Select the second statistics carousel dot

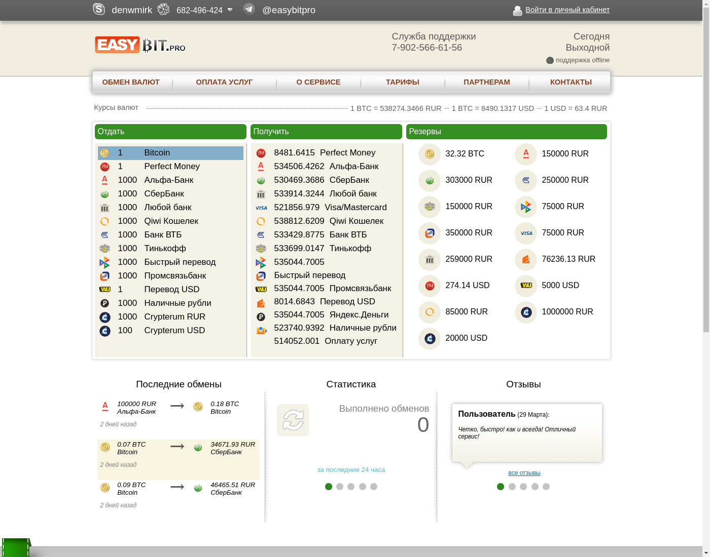pyautogui.click(x=340, y=487)
